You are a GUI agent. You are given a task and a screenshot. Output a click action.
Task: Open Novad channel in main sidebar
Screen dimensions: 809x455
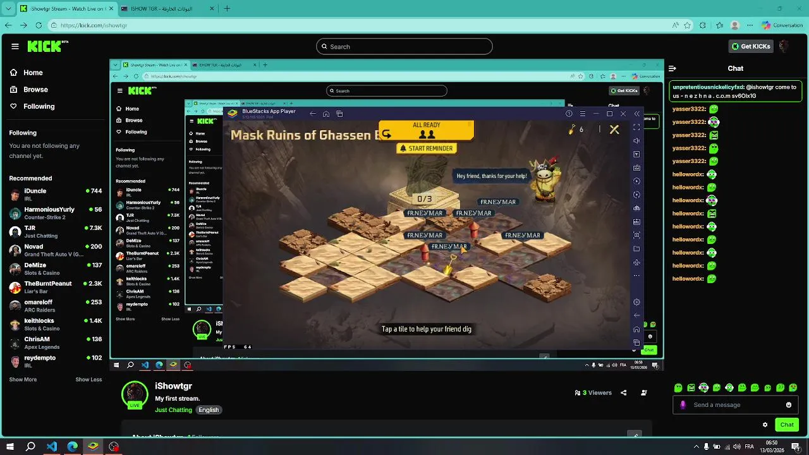coord(56,250)
